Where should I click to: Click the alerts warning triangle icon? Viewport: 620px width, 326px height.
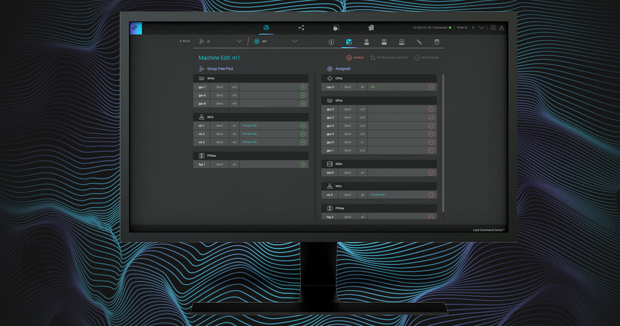[x=502, y=27]
